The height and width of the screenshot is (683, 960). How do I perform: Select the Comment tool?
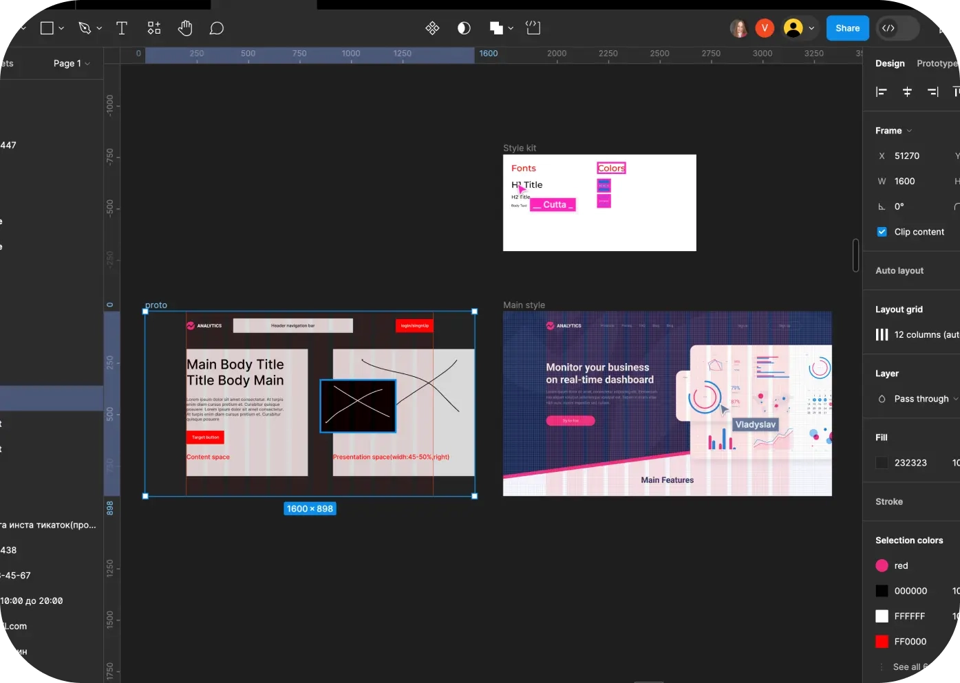217,28
